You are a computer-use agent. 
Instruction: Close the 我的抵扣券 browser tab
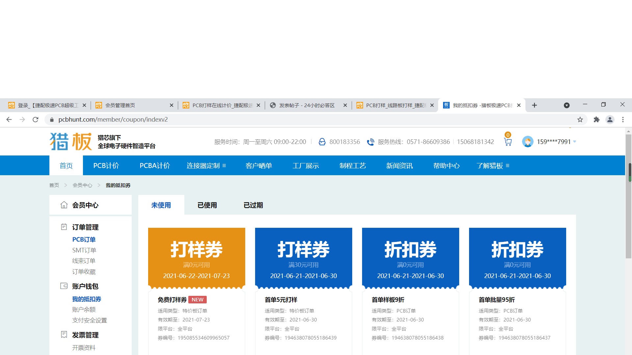coord(519,105)
